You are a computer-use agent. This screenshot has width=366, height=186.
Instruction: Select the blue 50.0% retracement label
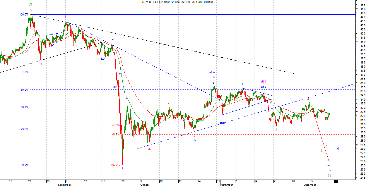pos(25,90)
